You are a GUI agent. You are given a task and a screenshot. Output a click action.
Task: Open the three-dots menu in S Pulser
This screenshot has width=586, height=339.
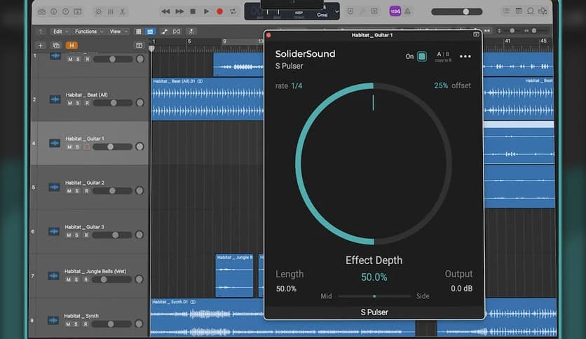pyautogui.click(x=465, y=56)
